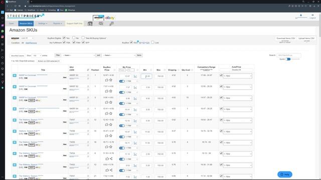321x180 pixels.
Task: Toggle My Fulfilment FBM checkbox
Action: [74, 42]
